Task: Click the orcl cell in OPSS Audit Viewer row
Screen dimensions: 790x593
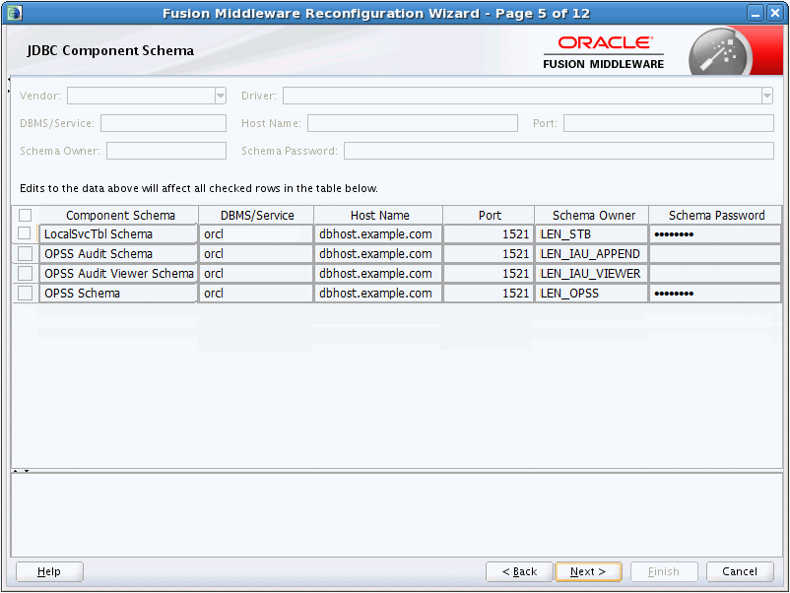Action: [x=256, y=273]
